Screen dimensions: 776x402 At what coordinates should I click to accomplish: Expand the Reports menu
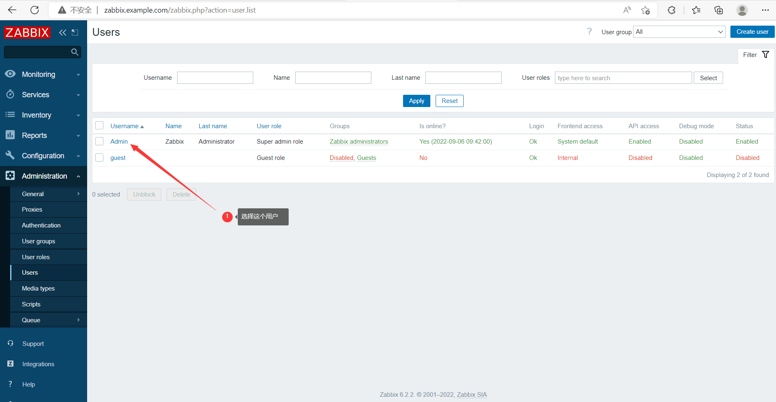(x=79, y=135)
